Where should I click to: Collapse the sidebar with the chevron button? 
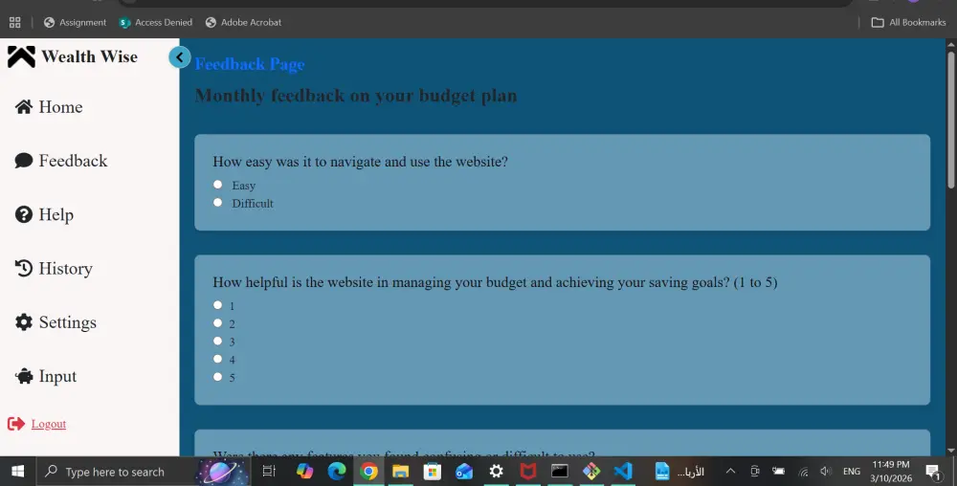[x=180, y=57]
